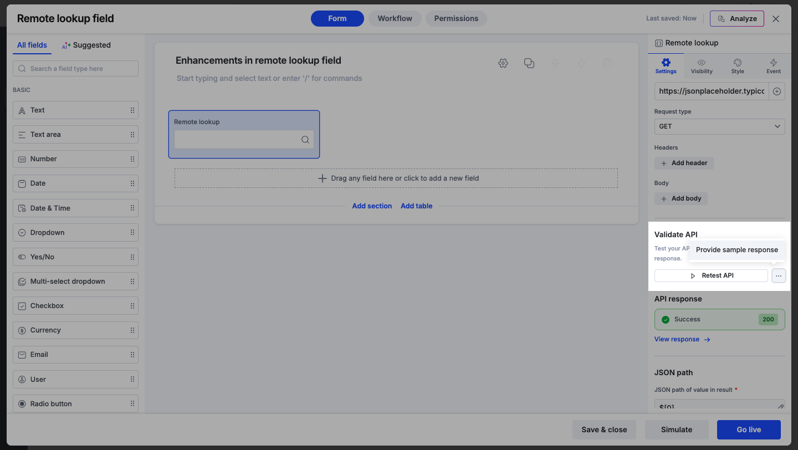The width and height of the screenshot is (798, 450).
Task: Open the three-dots menu beside Retest API
Action: [x=779, y=275]
